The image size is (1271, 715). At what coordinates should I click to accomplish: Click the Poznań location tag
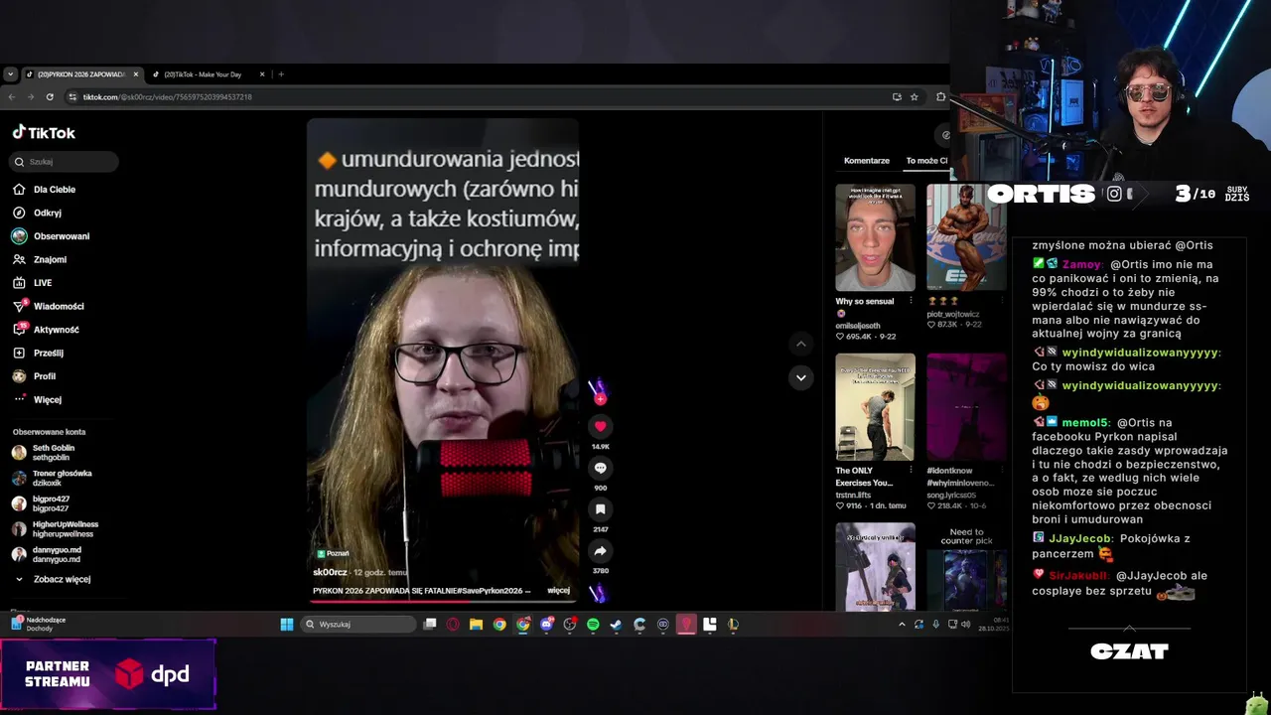(333, 554)
